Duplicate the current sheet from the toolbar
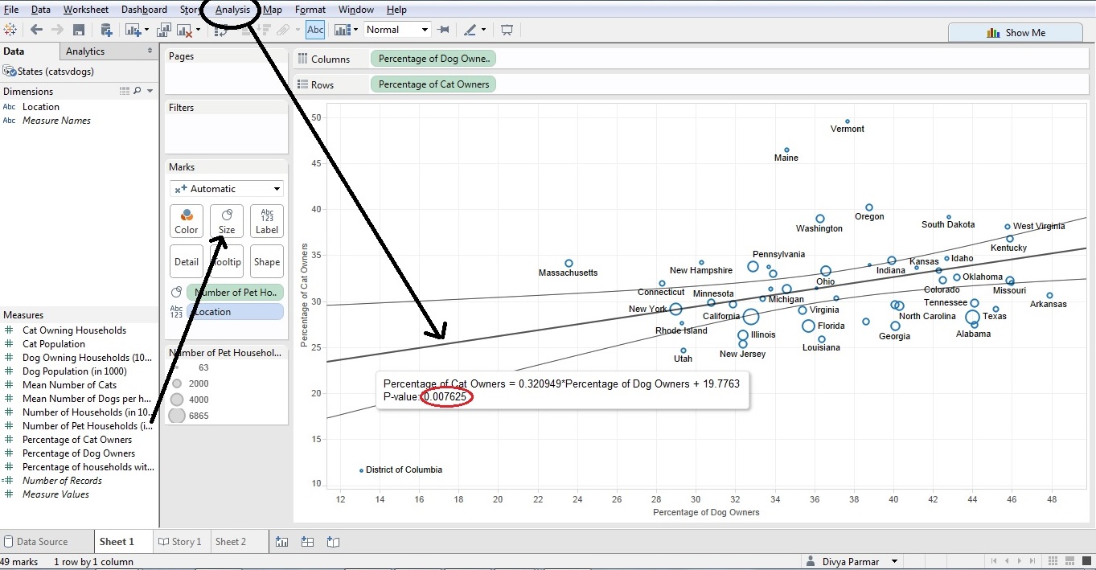This screenshot has width=1096, height=570. coord(164,30)
